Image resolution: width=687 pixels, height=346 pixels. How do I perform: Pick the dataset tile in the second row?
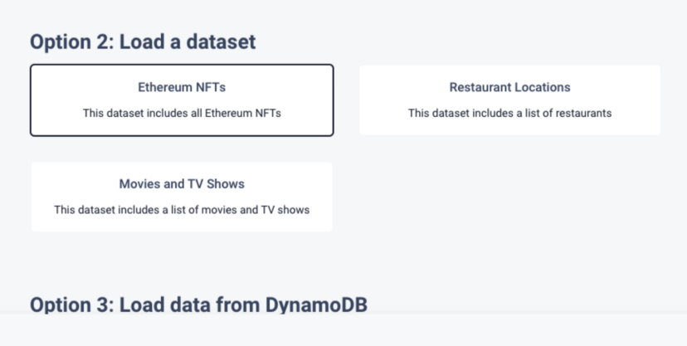click(x=182, y=197)
